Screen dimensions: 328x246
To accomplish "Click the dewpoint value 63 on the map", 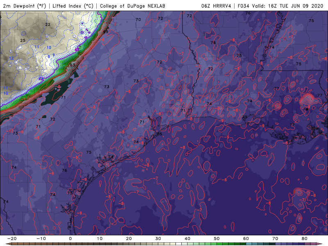I will [x=73, y=65].
